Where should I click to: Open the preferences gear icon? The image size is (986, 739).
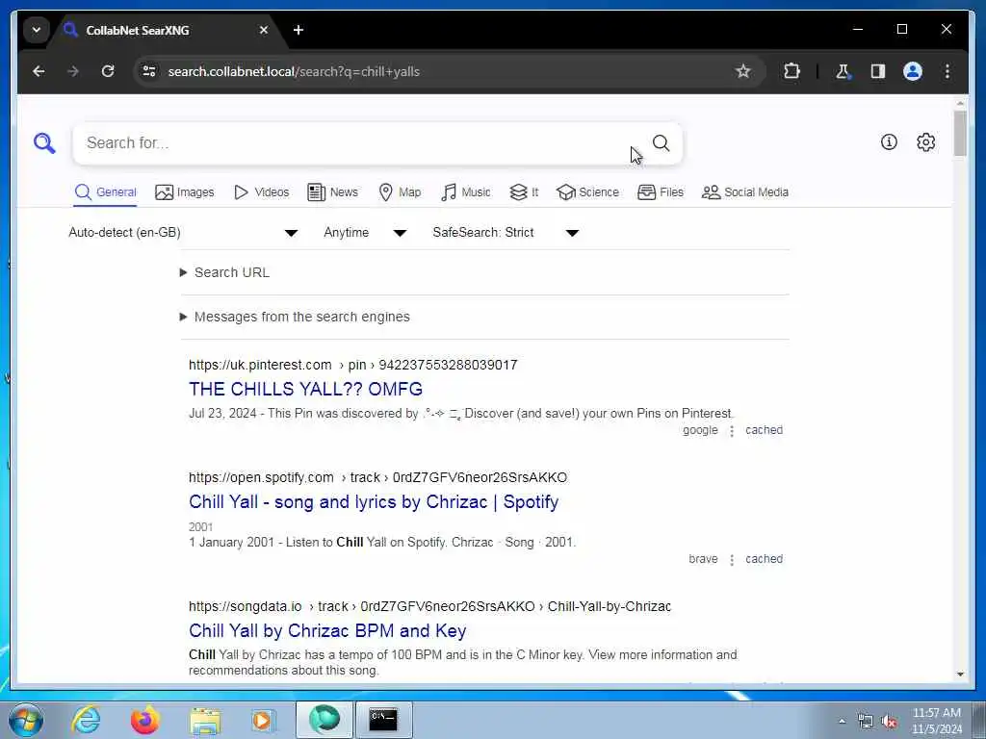(925, 142)
